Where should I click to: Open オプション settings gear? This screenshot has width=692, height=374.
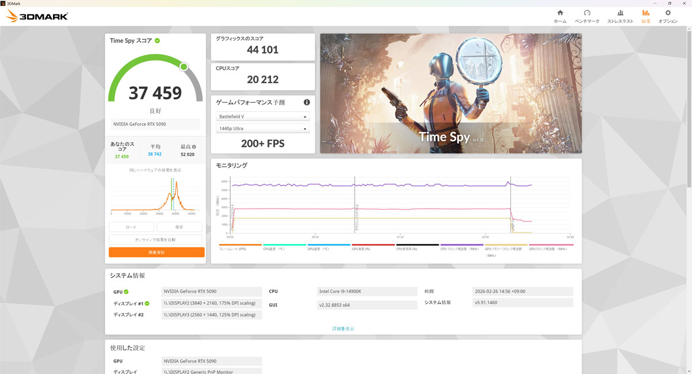tap(668, 16)
